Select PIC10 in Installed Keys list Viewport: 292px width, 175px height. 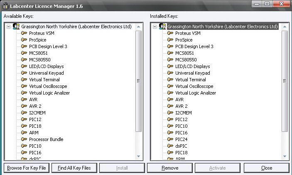click(x=182, y=126)
